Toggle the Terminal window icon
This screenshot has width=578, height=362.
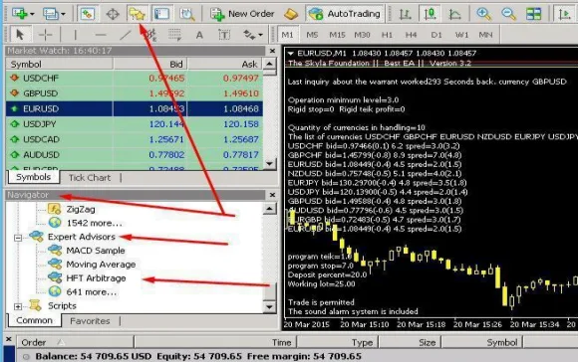(x=161, y=14)
